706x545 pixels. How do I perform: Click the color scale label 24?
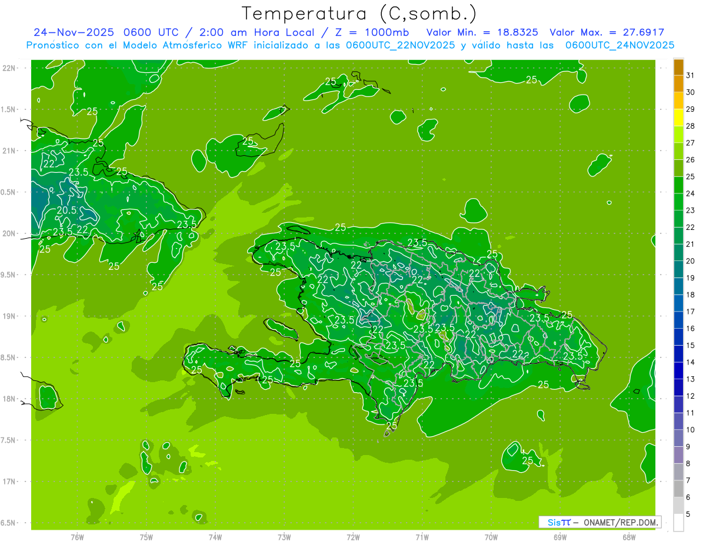click(x=691, y=193)
